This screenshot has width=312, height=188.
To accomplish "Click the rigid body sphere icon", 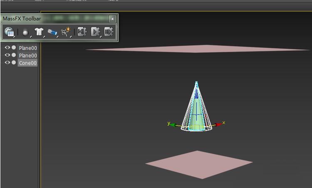I will click(x=25, y=32).
